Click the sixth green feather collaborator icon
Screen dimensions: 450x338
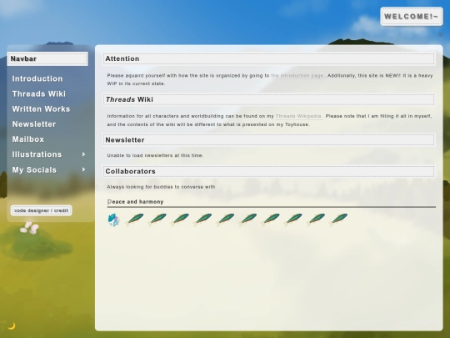click(249, 219)
